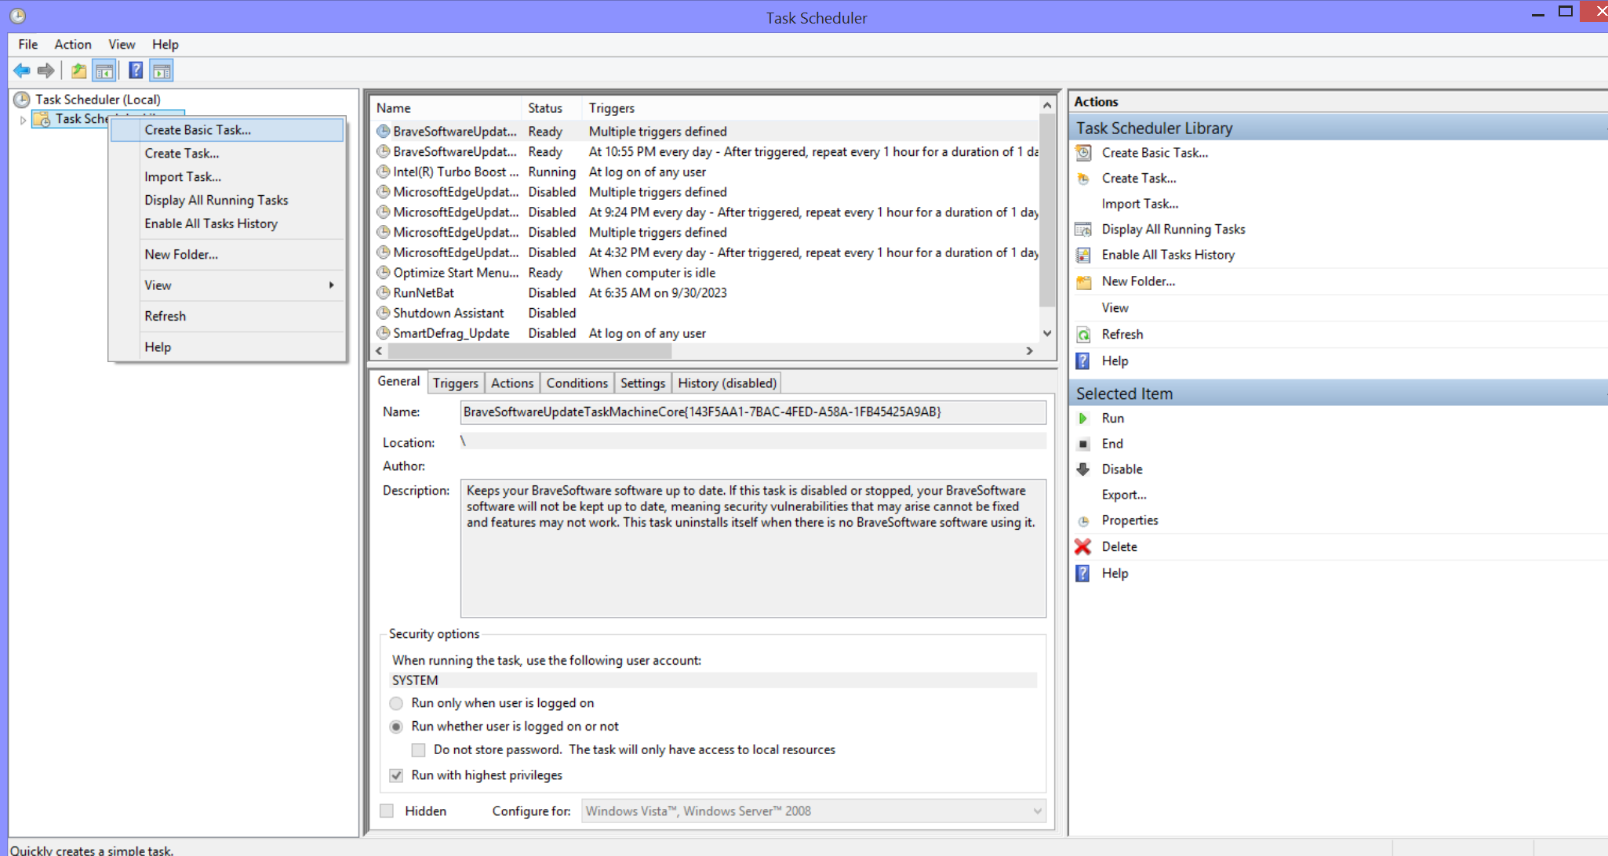Click the green Run icon in Selected Item
The image size is (1608, 856).
tap(1082, 419)
